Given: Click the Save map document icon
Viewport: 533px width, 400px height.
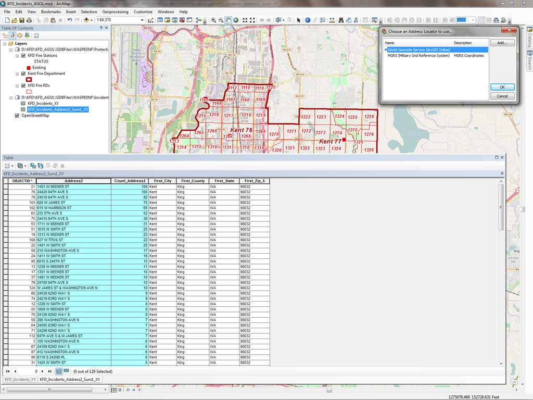Looking at the screenshot, I should coord(22,20).
